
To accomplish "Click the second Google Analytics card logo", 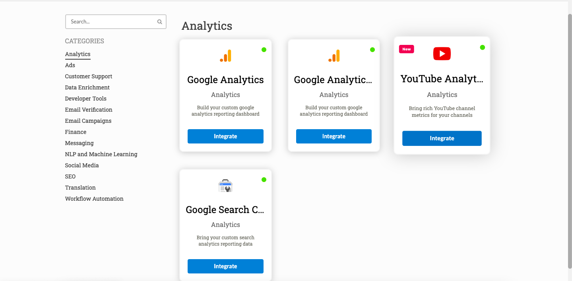I will pyautogui.click(x=334, y=56).
